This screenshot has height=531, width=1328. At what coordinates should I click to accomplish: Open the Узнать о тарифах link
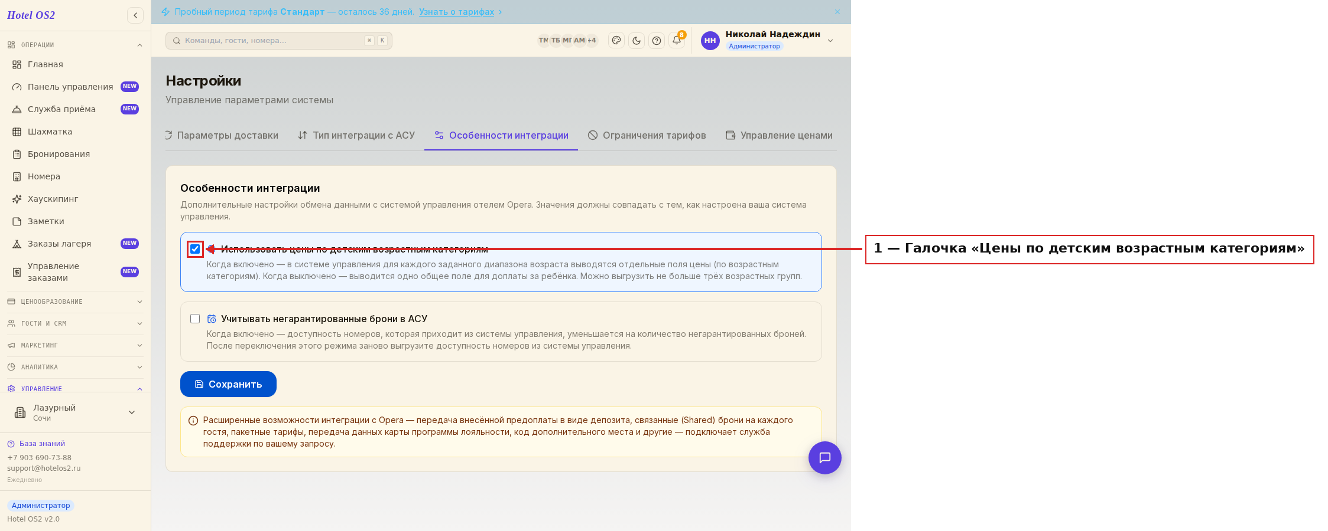pyautogui.click(x=456, y=12)
